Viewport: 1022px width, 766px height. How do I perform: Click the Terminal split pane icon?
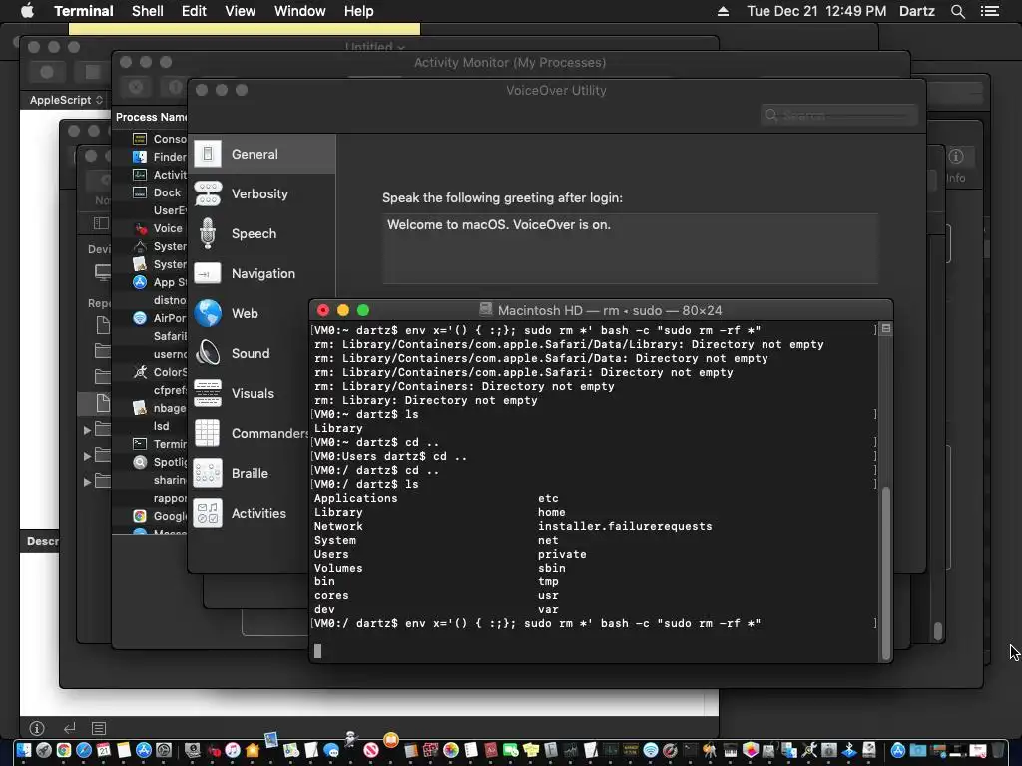tap(886, 329)
